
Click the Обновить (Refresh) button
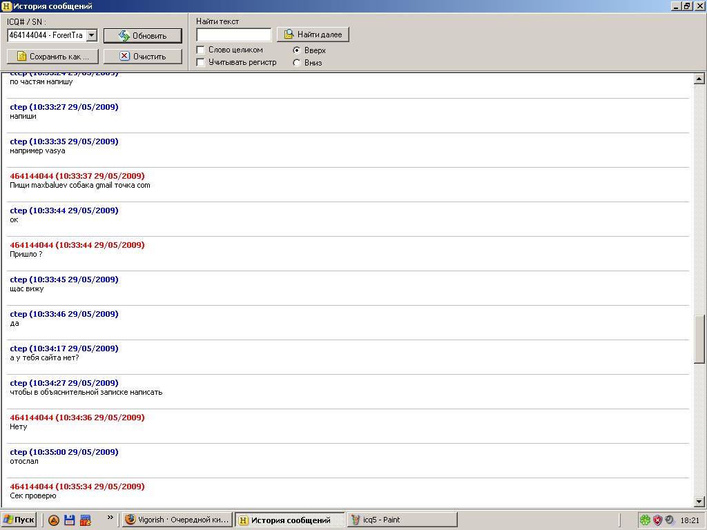point(143,36)
